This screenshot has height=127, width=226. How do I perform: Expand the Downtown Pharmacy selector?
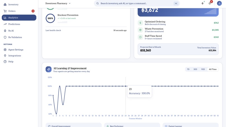[x=58, y=3]
